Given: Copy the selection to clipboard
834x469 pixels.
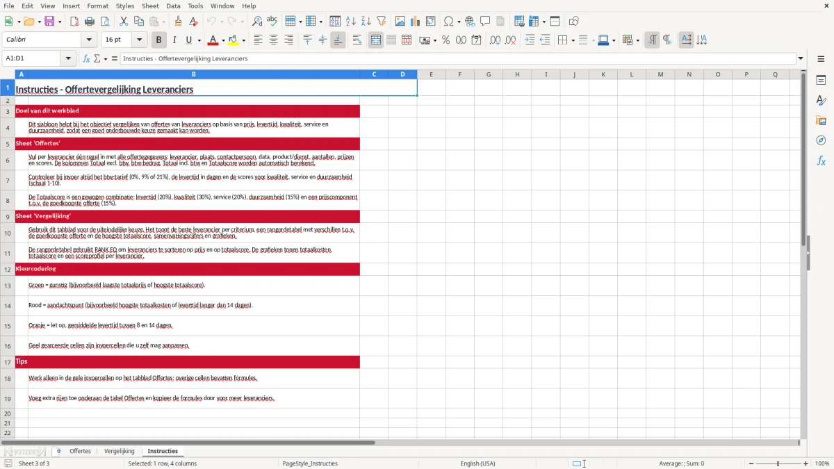Looking at the screenshot, I should (139, 22).
